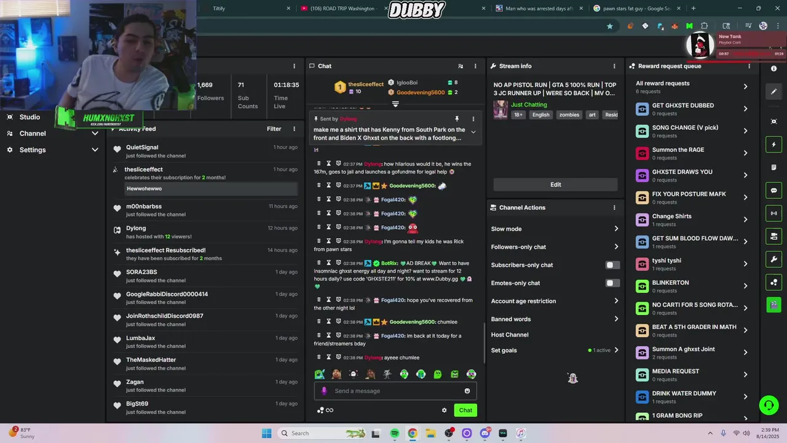The width and height of the screenshot is (787, 443).
Task: Switch to 'pawn stars fat guy' Google tab
Action: tap(637, 9)
